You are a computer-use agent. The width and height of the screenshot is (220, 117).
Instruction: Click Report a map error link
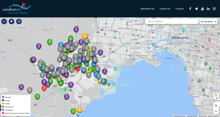click(214, 116)
